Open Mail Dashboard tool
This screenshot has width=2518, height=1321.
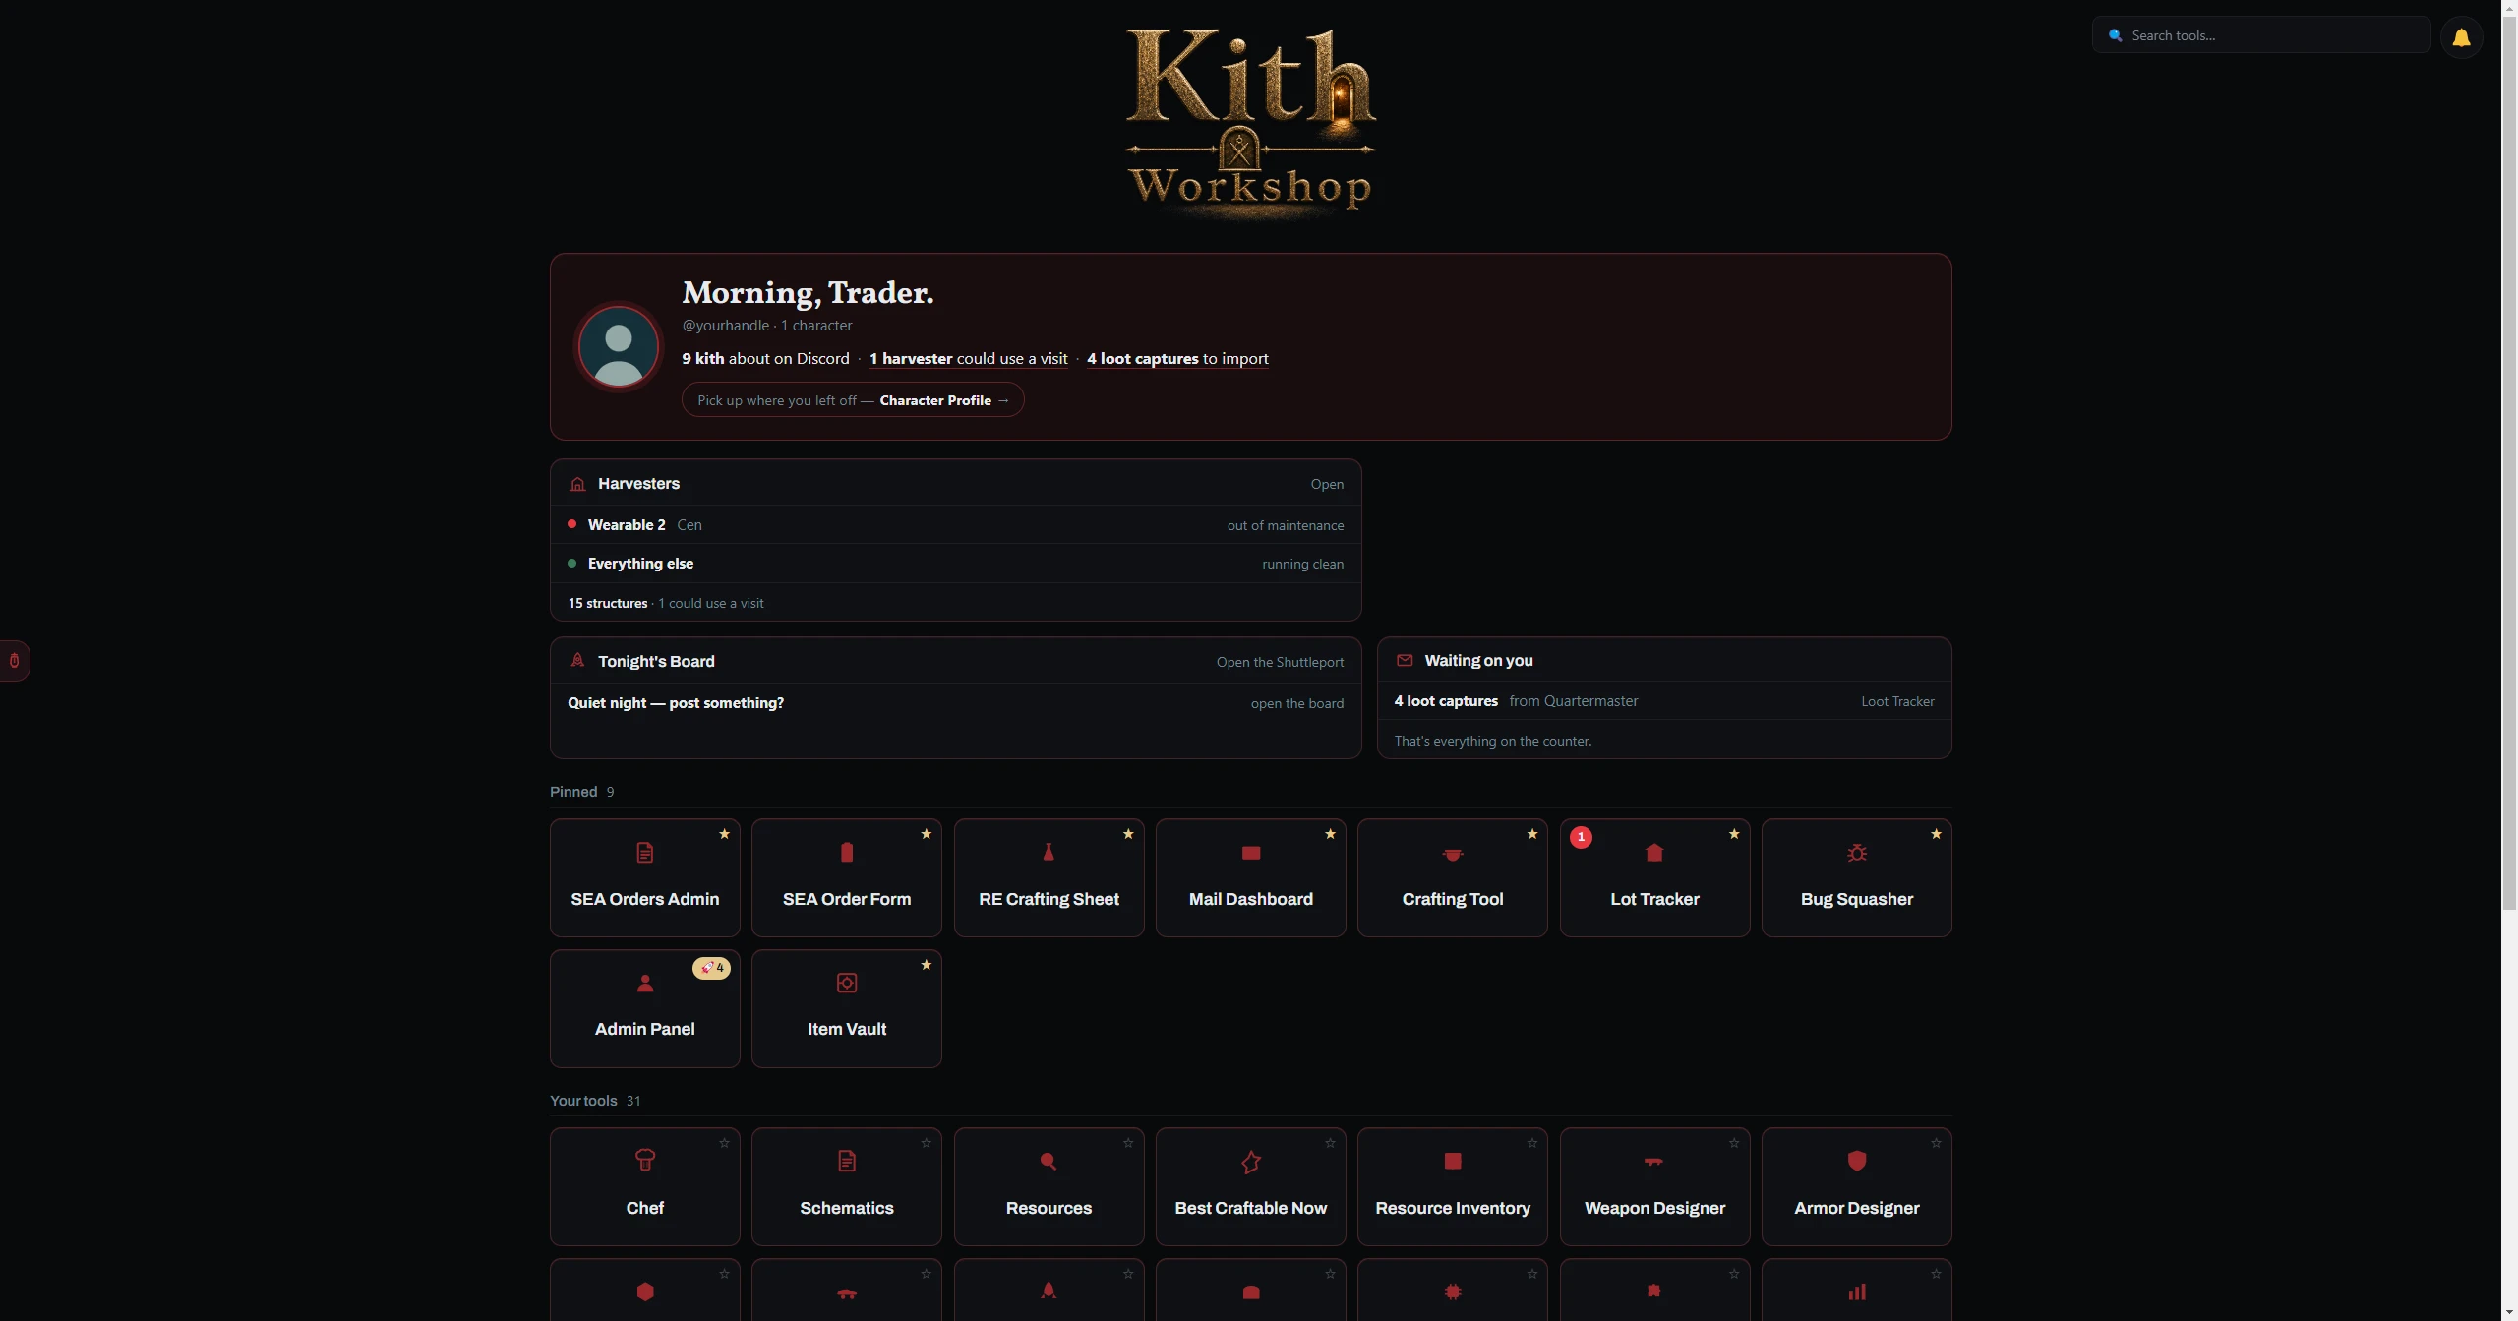coord(1251,877)
